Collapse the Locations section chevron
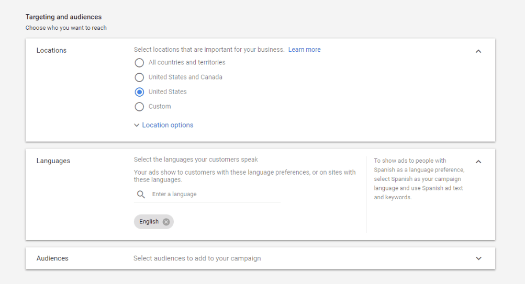 [478, 51]
